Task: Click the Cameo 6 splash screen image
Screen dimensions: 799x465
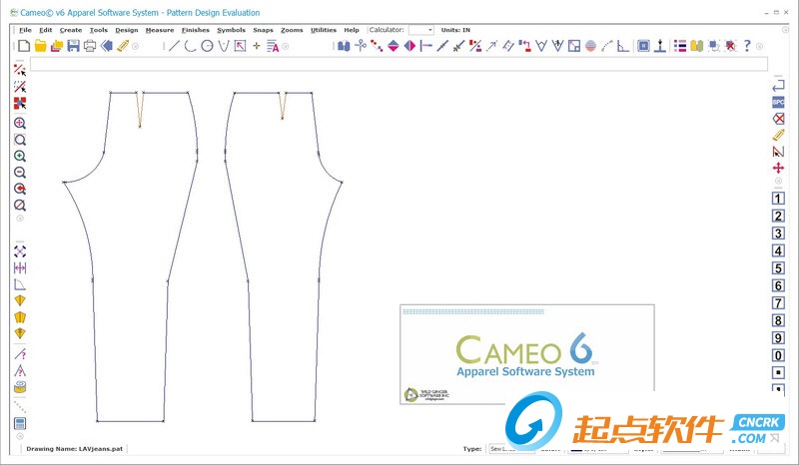Action: [527, 354]
